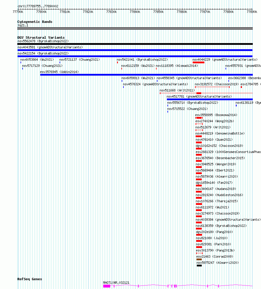Click nsv5421041 (ByrskaBishop2022) label
Screen dimensions: 261x289
[142, 60]
